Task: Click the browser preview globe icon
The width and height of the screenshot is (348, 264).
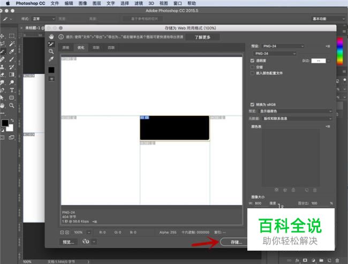Action: point(86,242)
